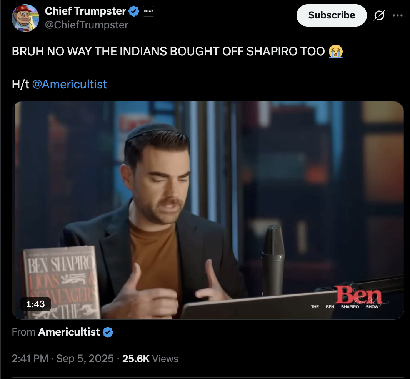Open the Americultist source link below video
Viewport: 410px width, 379px height.
69,332
